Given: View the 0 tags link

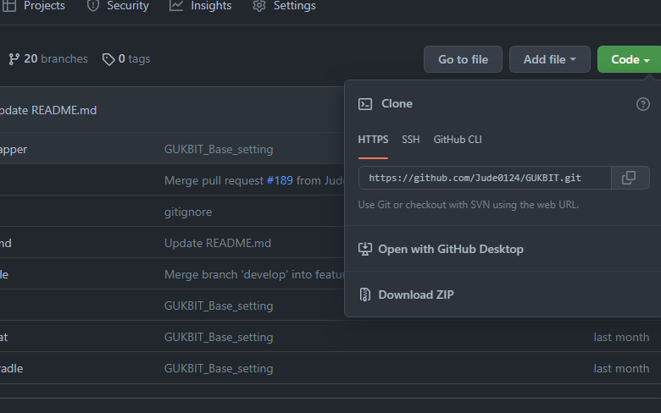Looking at the screenshot, I should pos(126,59).
